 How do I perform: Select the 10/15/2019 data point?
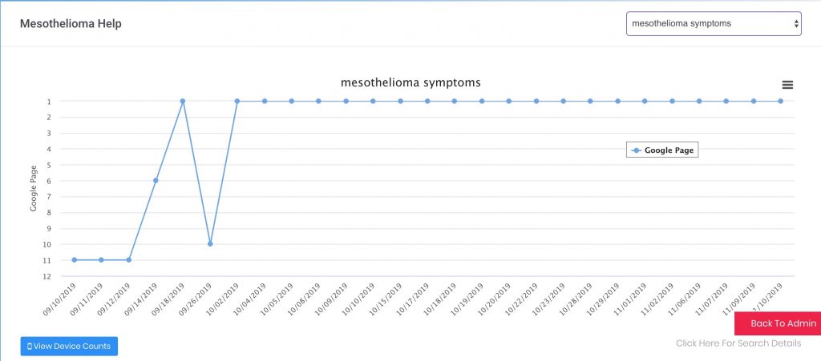[401, 101]
